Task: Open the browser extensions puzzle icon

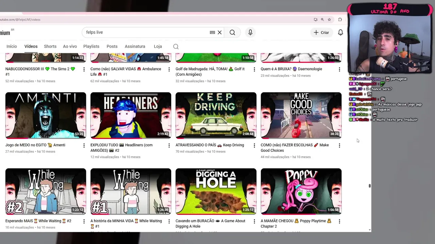Action: [340, 20]
